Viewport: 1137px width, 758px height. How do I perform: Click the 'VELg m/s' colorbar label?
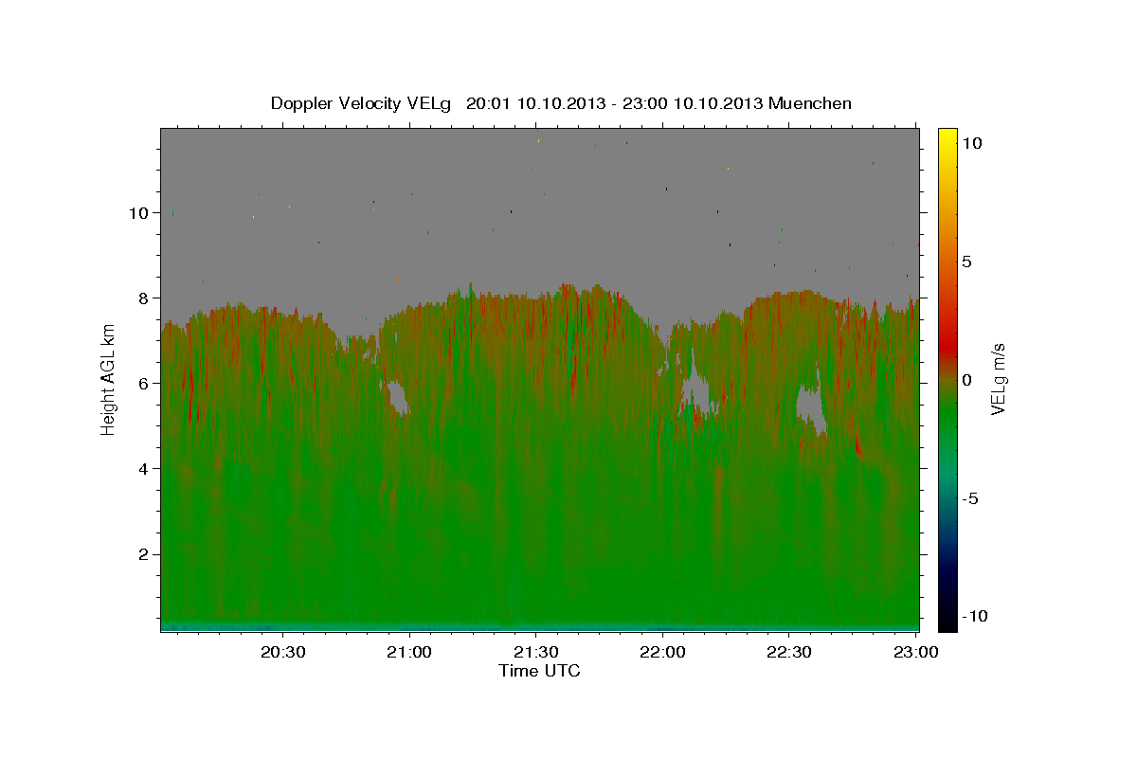click(998, 379)
